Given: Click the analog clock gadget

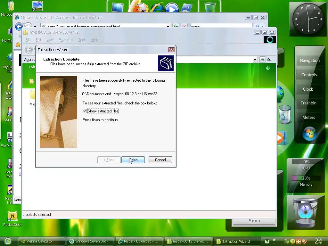Looking at the screenshot, I should point(308,19).
